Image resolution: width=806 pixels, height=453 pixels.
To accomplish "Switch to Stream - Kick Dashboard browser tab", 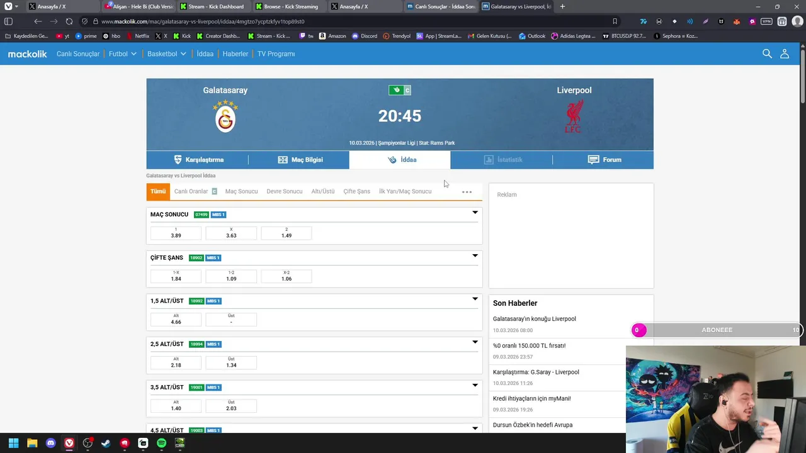I will [x=216, y=6].
